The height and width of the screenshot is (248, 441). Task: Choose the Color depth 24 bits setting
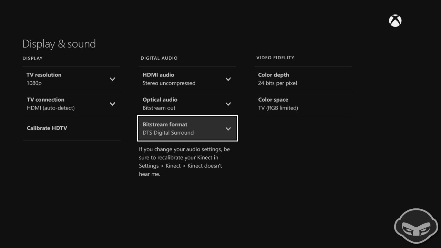tap(303, 79)
